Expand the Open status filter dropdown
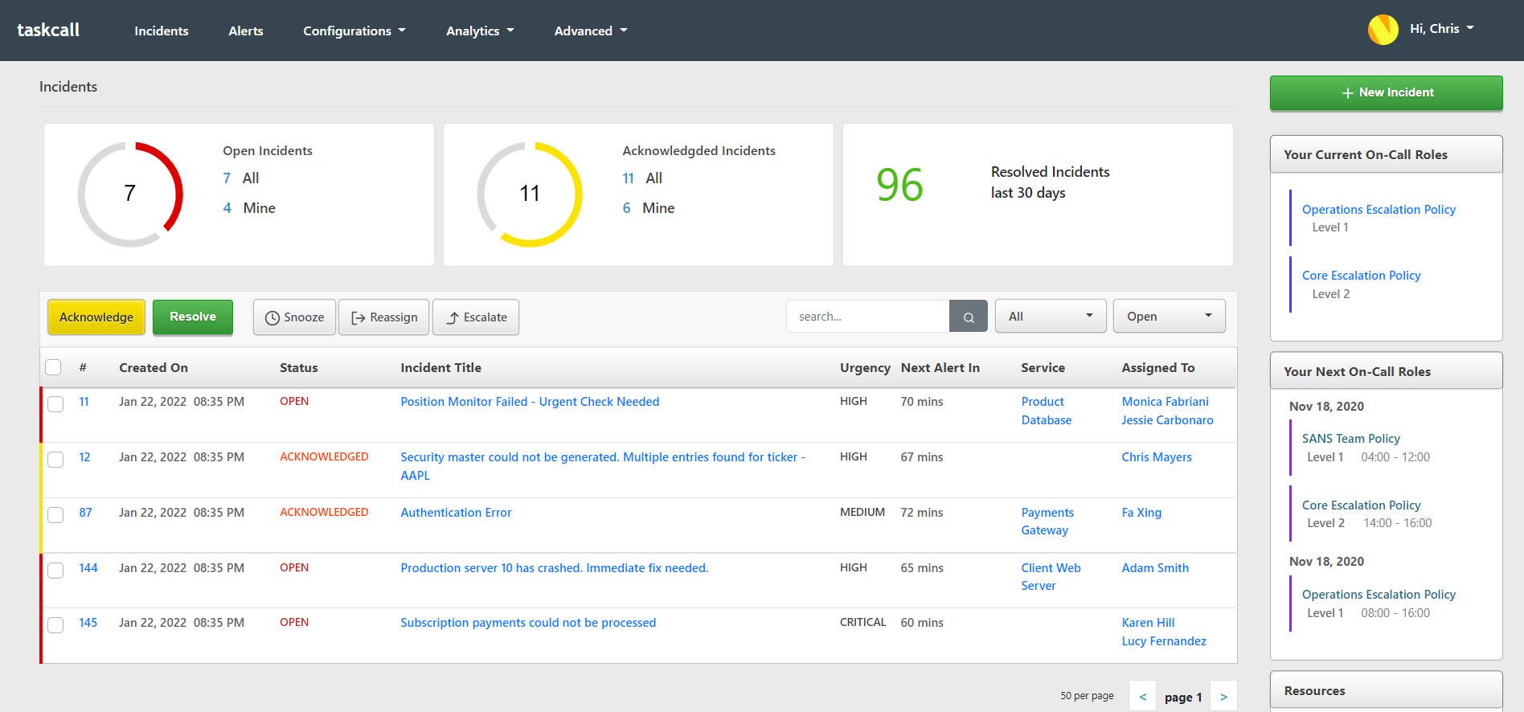The width and height of the screenshot is (1524, 712). pos(1169,317)
